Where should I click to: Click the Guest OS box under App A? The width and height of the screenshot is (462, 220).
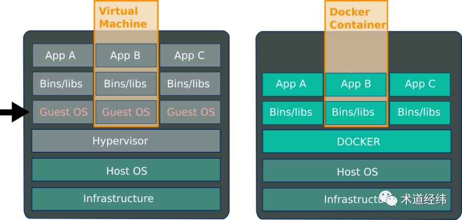click(x=63, y=112)
